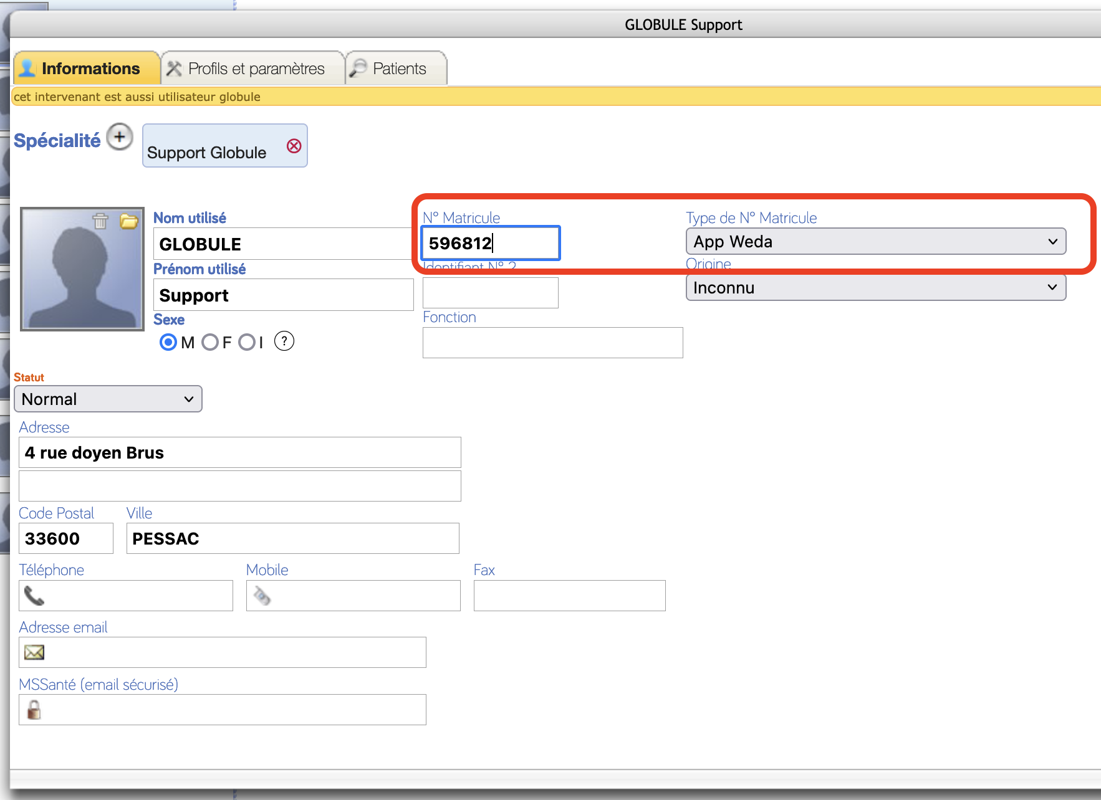
Task: Click the second Adresse line field
Action: click(x=240, y=486)
